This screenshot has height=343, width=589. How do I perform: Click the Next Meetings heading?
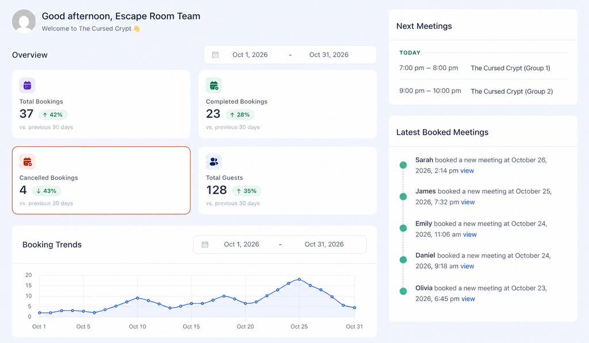424,26
